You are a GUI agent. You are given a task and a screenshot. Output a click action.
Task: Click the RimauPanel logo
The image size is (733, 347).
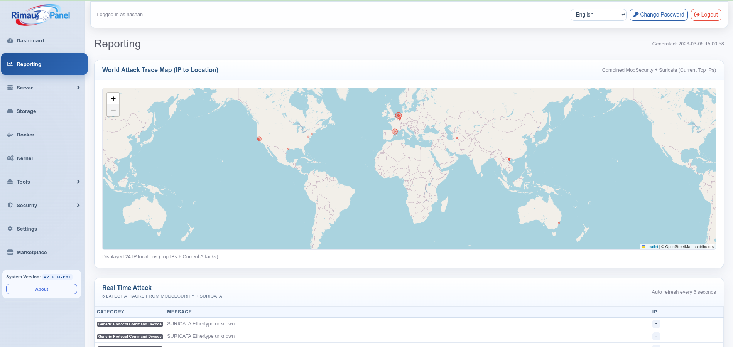(41, 15)
